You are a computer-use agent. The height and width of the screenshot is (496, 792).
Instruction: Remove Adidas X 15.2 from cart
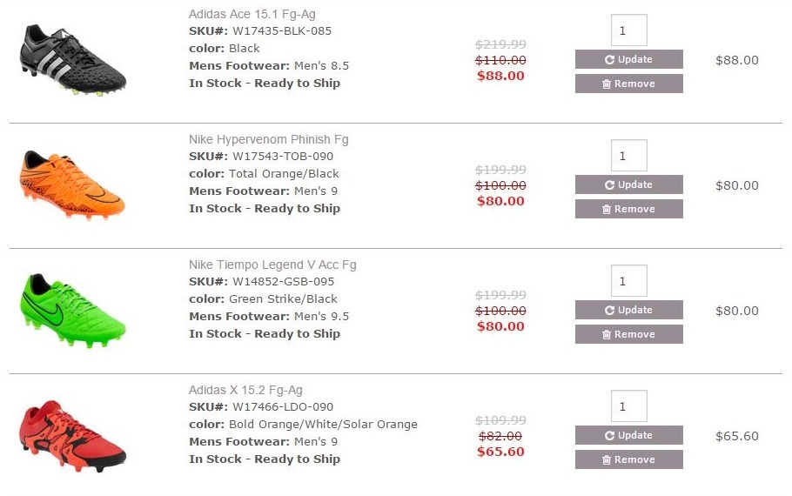tap(628, 459)
